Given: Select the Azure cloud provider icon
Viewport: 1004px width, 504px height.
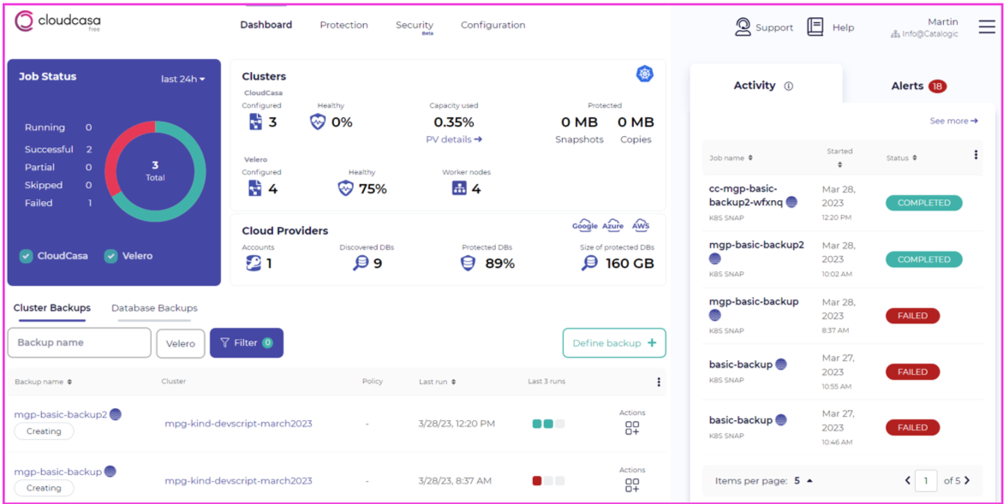Looking at the screenshot, I should [x=613, y=224].
